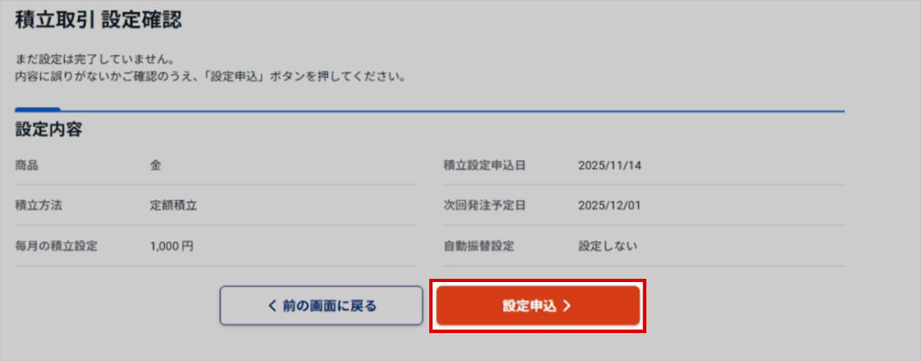Screen dimensions: 921x361
Task: Click the 設定しない value
Action: pos(608,246)
